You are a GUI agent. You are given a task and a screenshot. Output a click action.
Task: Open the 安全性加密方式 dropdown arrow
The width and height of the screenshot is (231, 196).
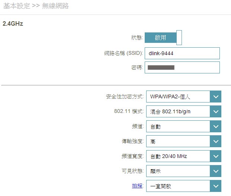pos(216,97)
